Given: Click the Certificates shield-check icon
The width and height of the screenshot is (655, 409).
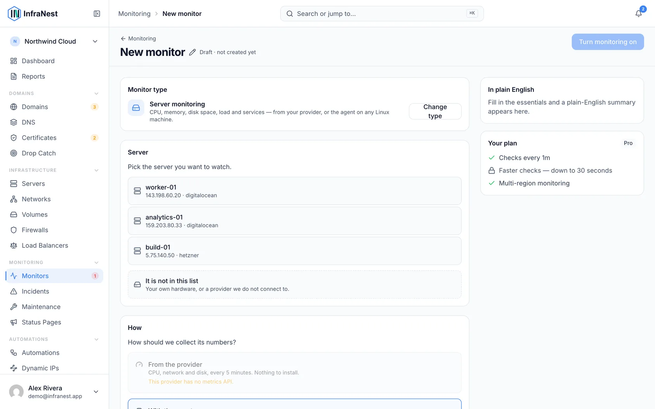Looking at the screenshot, I should click(14, 138).
